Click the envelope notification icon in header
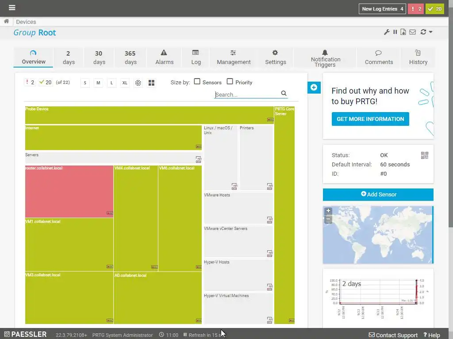The width and height of the screenshot is (453, 339). coord(413,32)
